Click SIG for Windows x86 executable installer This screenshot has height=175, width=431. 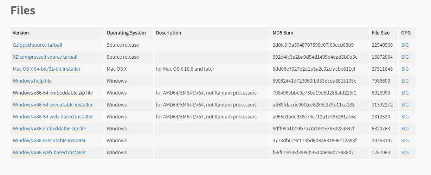coord(405,141)
